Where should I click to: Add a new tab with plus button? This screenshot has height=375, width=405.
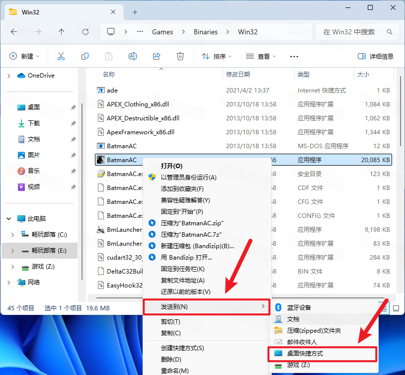click(x=135, y=12)
